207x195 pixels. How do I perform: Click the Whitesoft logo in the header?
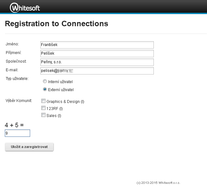[25, 7]
